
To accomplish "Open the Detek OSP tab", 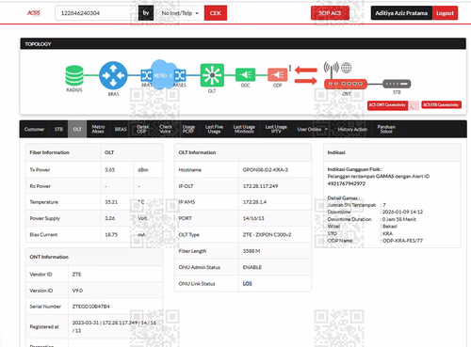I will pos(143,129).
